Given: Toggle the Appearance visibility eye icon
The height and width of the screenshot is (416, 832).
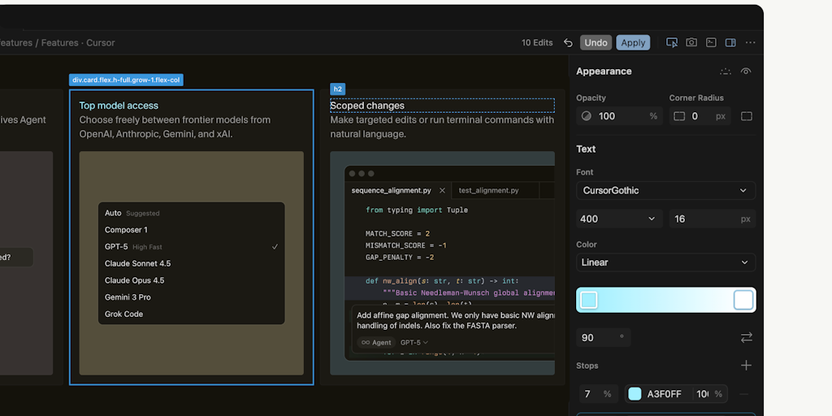Looking at the screenshot, I should coord(746,71).
